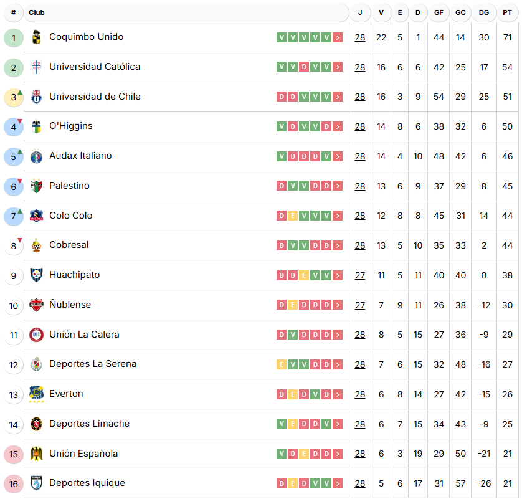This screenshot has height=499, width=522.
Task: Open Huachipato's 27 games played link
Action: point(360,275)
